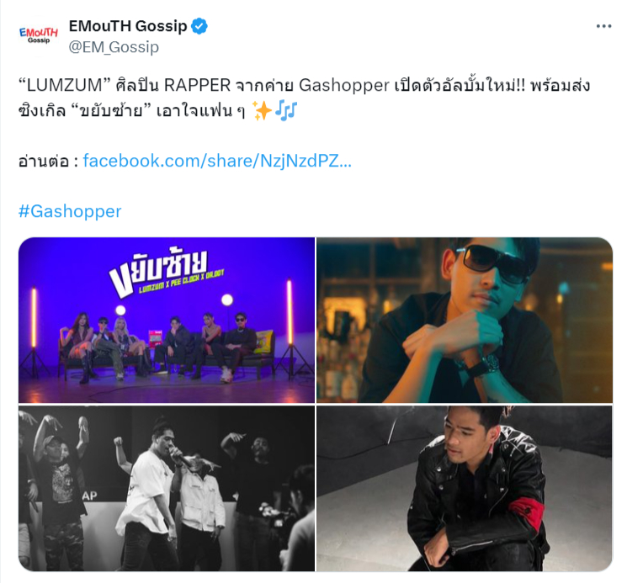Click the tweet text mentioning LUMZUM

point(305,98)
